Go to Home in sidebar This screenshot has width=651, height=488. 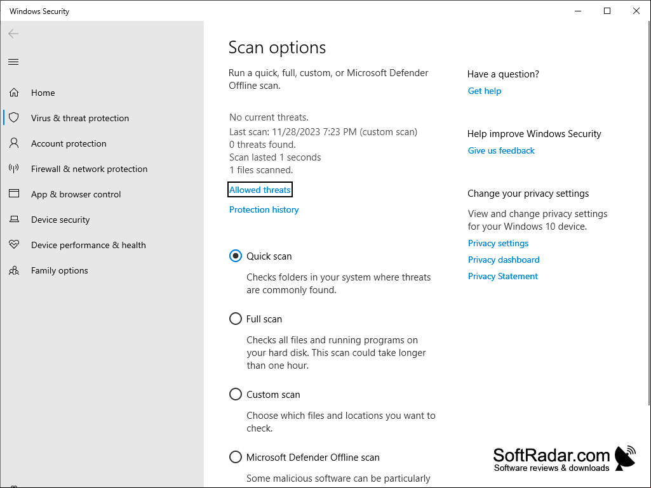click(x=43, y=93)
